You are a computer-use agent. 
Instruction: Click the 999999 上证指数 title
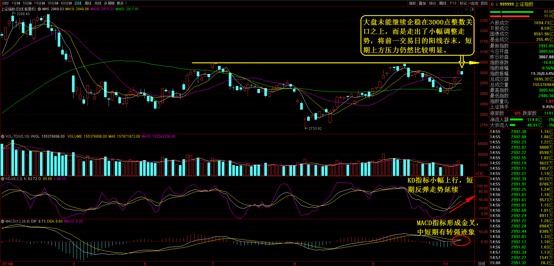click(517, 4)
